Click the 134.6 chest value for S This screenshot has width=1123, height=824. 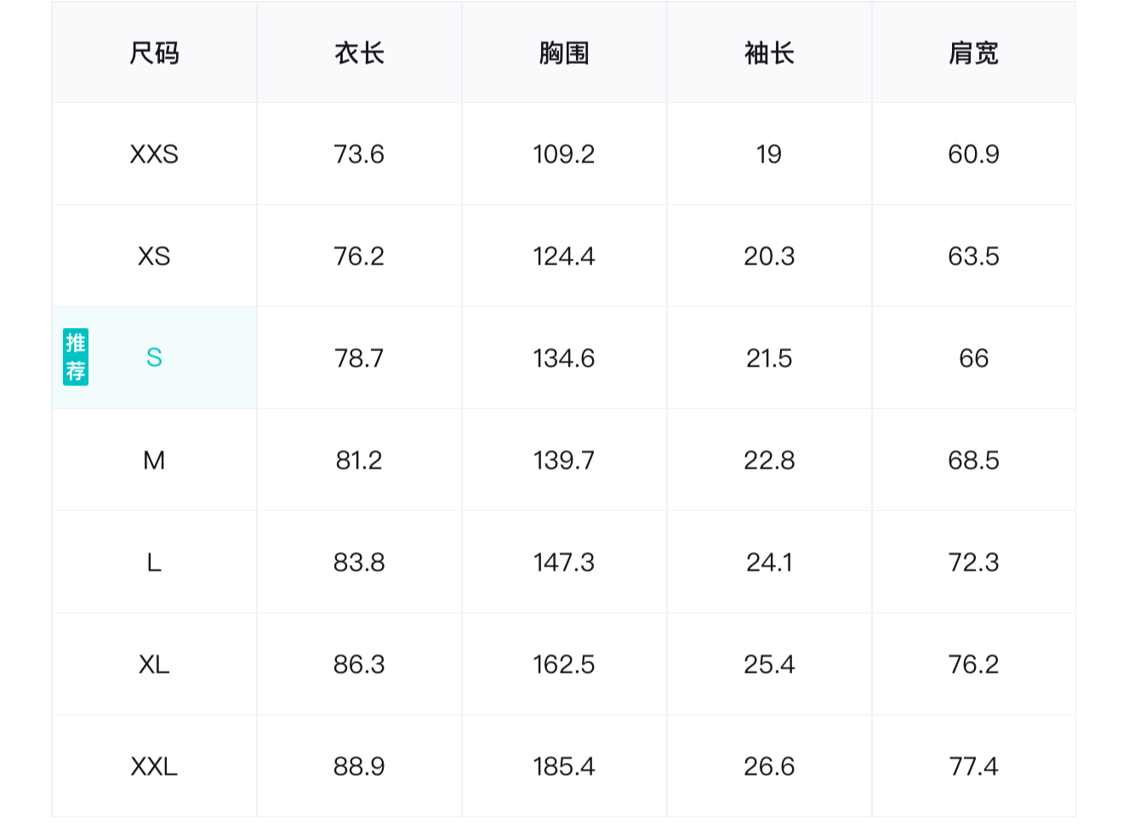coord(564,358)
